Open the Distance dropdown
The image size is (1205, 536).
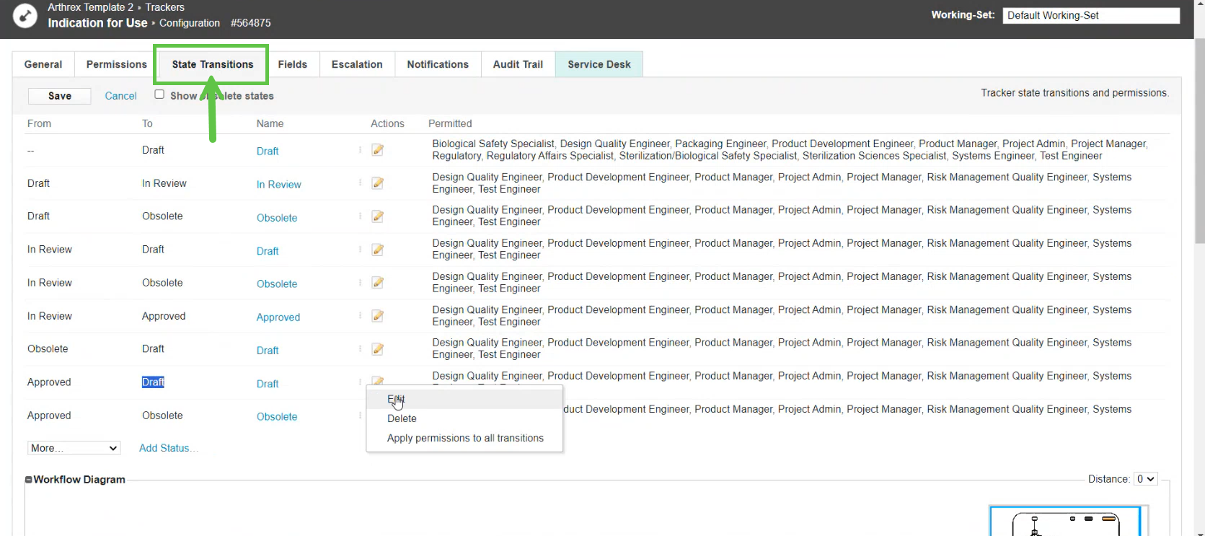(1145, 479)
